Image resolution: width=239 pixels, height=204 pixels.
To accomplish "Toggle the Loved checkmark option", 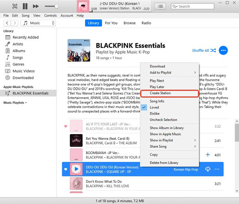I will point(169,108).
